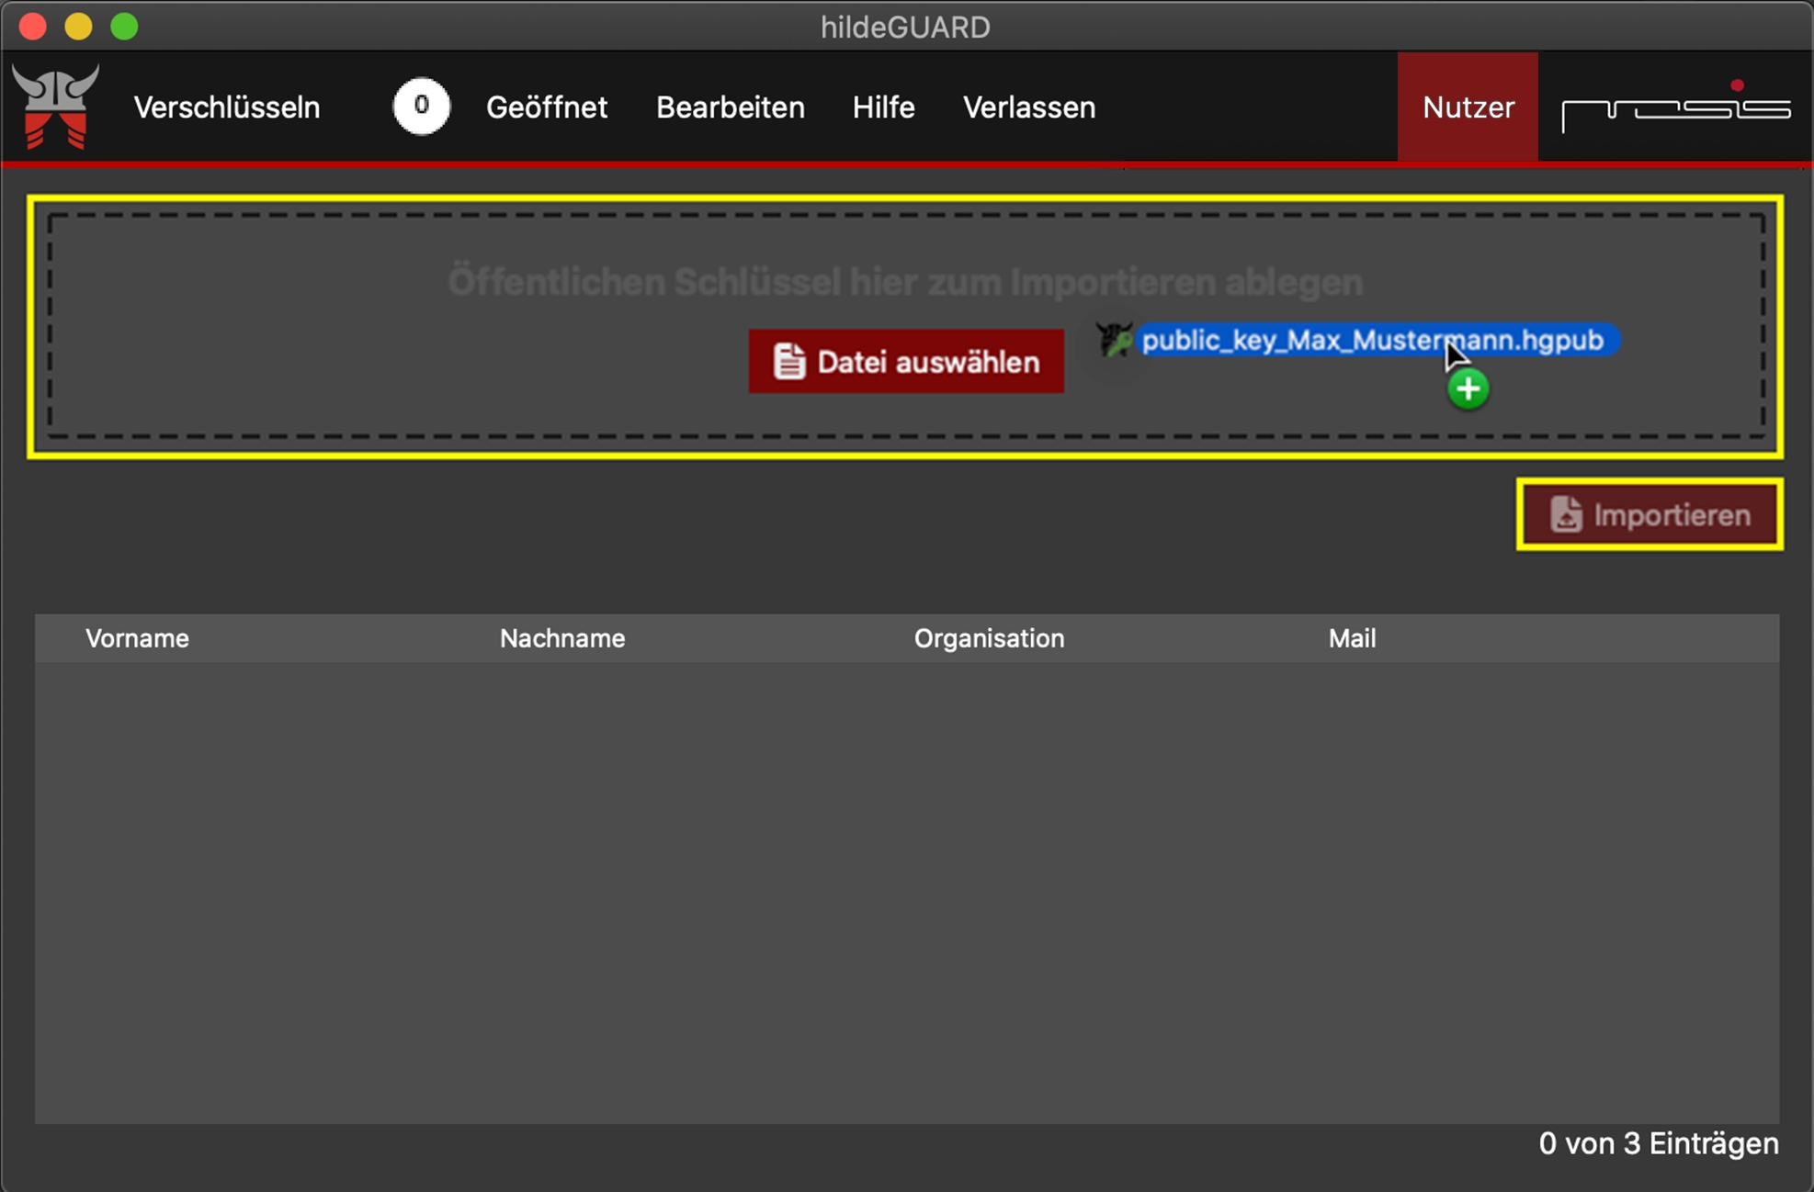Click the file icon beside public_key_Max_Mustermann.hgpub

1115,340
